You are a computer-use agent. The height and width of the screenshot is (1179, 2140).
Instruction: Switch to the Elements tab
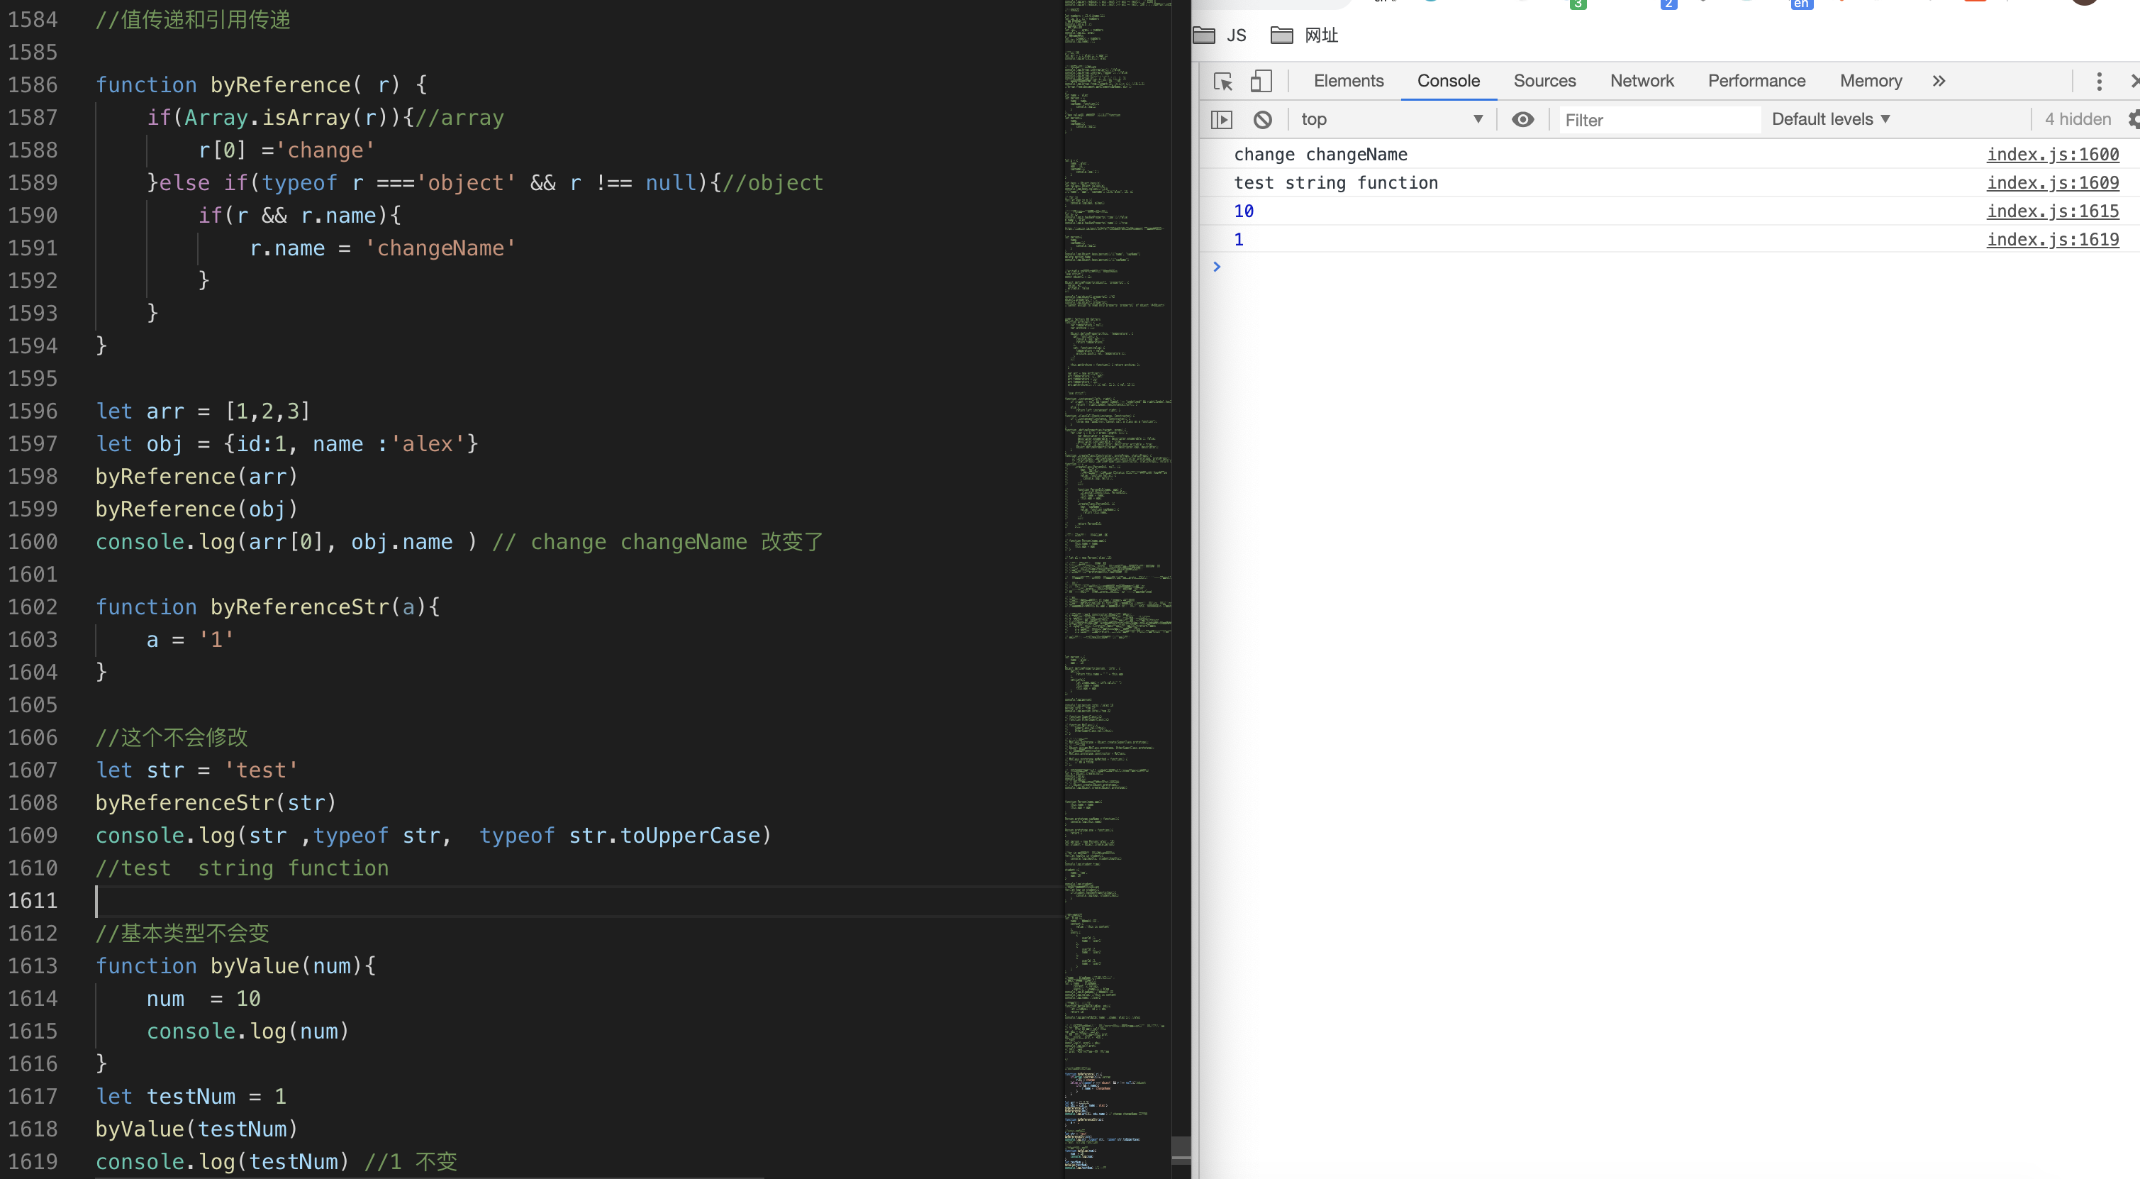(x=1348, y=82)
